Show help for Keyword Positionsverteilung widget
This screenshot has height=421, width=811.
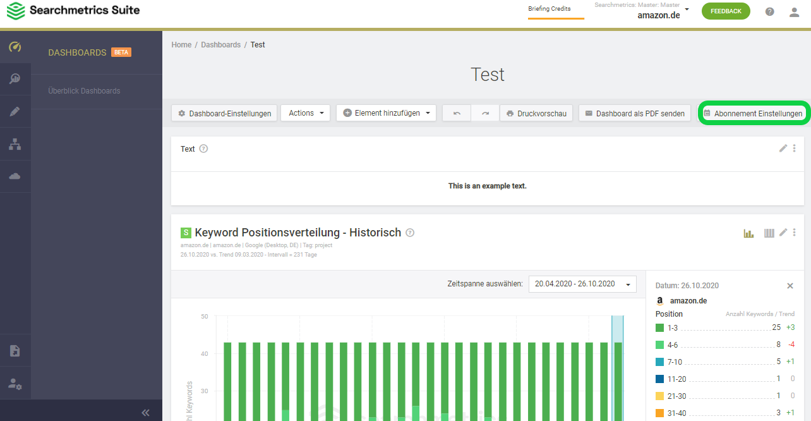tap(410, 233)
